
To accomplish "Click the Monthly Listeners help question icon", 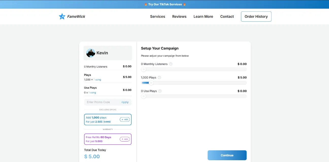I will click(171, 64).
